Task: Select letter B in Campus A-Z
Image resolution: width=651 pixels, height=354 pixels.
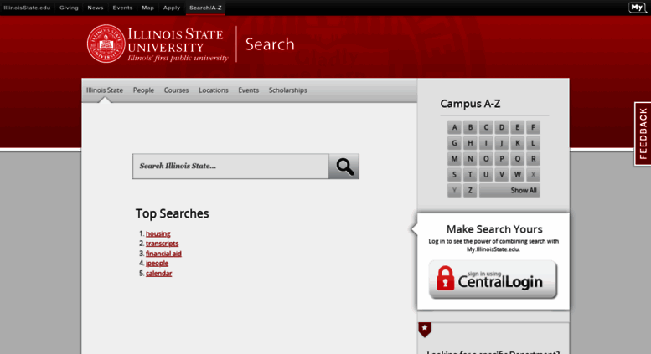Action: pos(470,127)
